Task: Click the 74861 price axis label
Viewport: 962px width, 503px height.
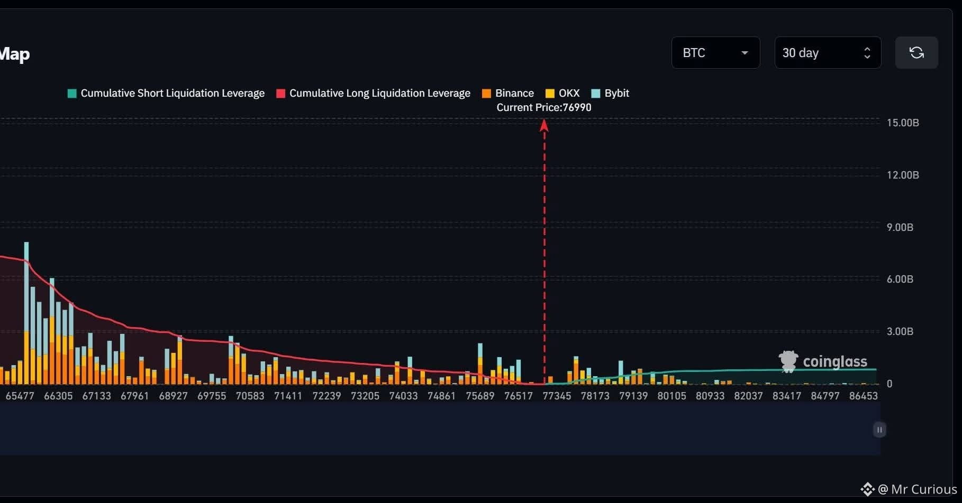Action: pos(441,396)
